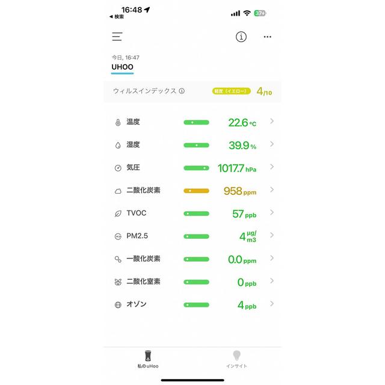Viewport: 385px width, 385px height.
Task: Expand the PM2.5 row chevron
Action: 272,235
